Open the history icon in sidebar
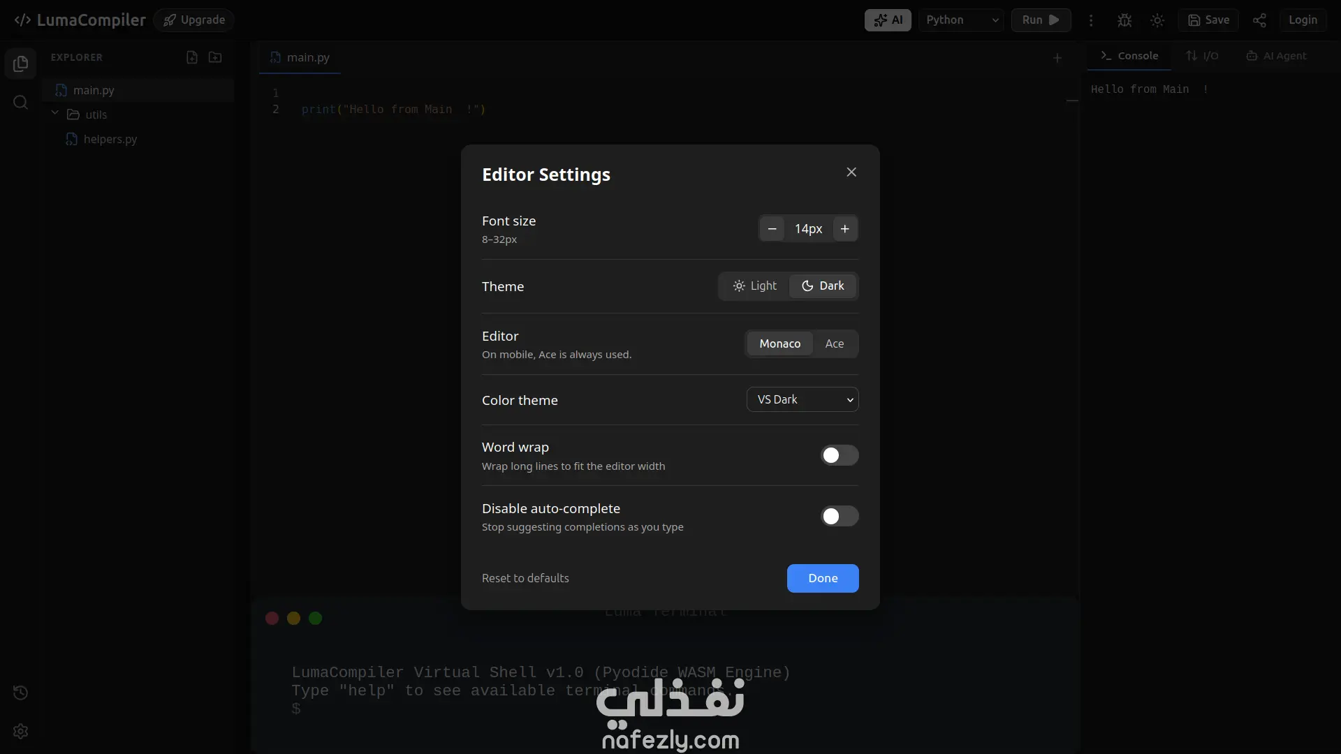Screen dimensions: 1341x754 20,693
